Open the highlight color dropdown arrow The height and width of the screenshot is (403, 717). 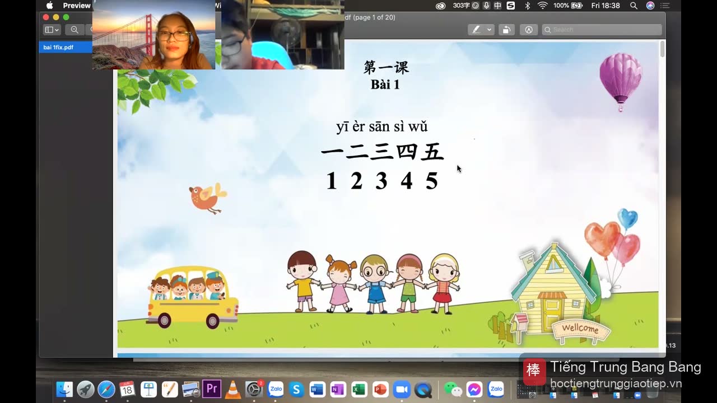tap(489, 30)
